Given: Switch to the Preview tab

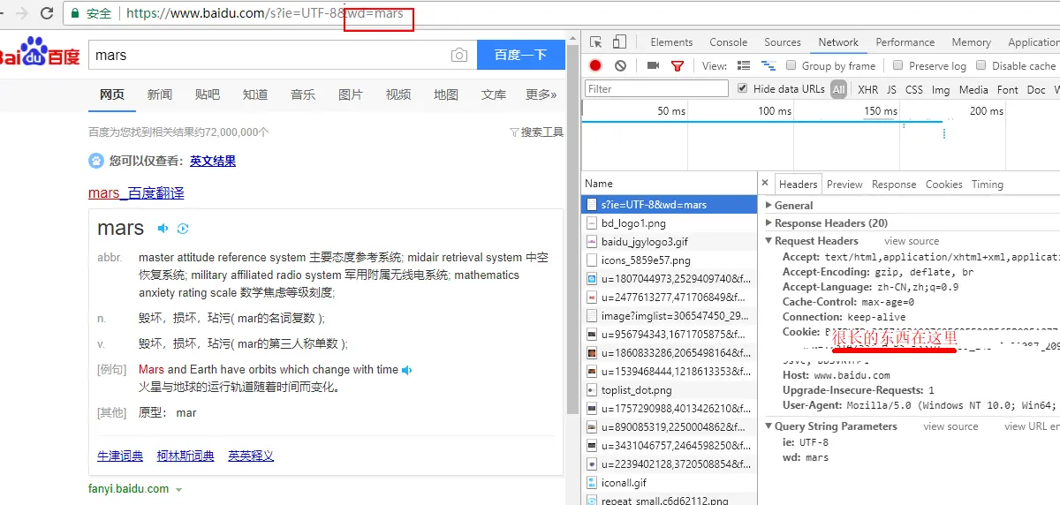Looking at the screenshot, I should 844,185.
